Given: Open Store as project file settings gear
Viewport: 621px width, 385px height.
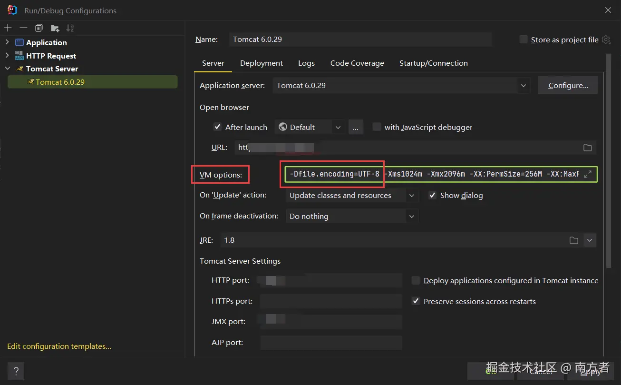Looking at the screenshot, I should (x=606, y=39).
